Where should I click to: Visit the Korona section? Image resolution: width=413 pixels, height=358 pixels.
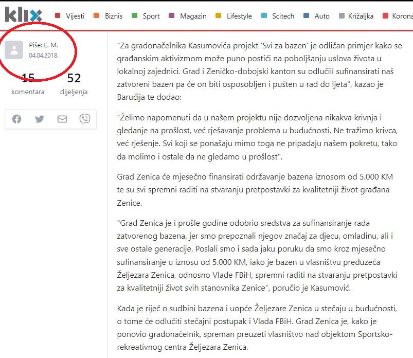click(398, 16)
